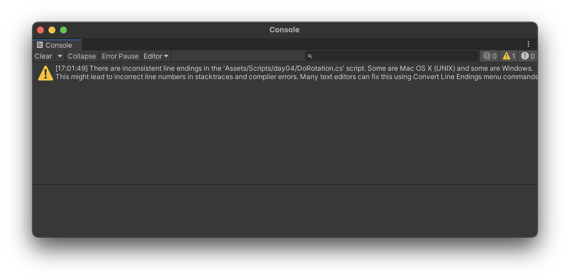Click the Clear button
The height and width of the screenshot is (280, 570).
[43, 56]
